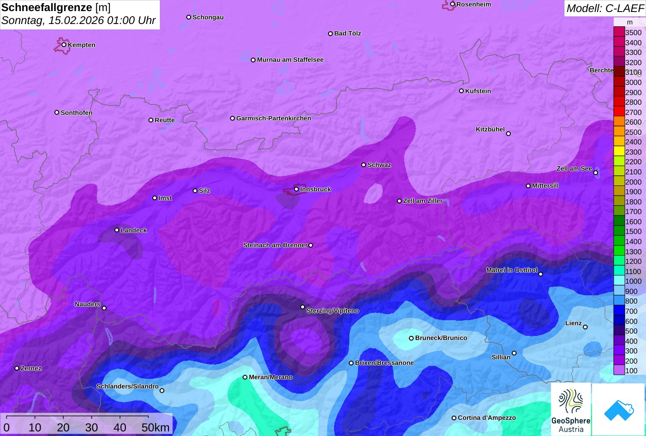Select the Schwaz map marker
The width and height of the screenshot is (646, 436).
click(x=364, y=165)
